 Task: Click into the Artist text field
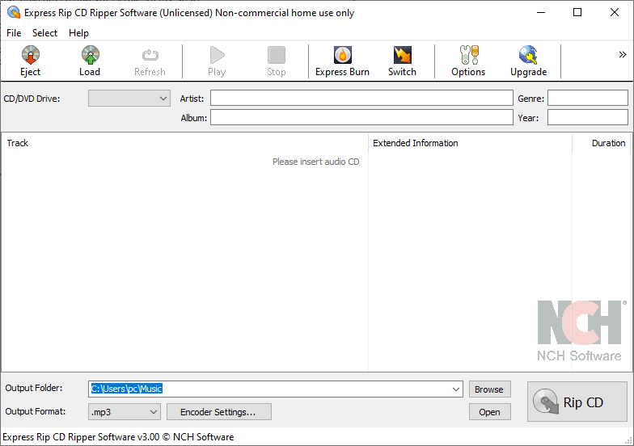[361, 99]
